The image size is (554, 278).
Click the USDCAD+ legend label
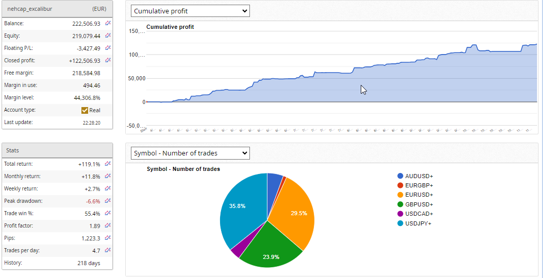(x=419, y=214)
